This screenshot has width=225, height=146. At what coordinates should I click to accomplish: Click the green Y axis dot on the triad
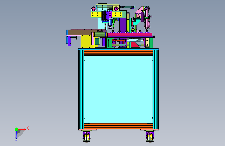[x=16, y=129]
